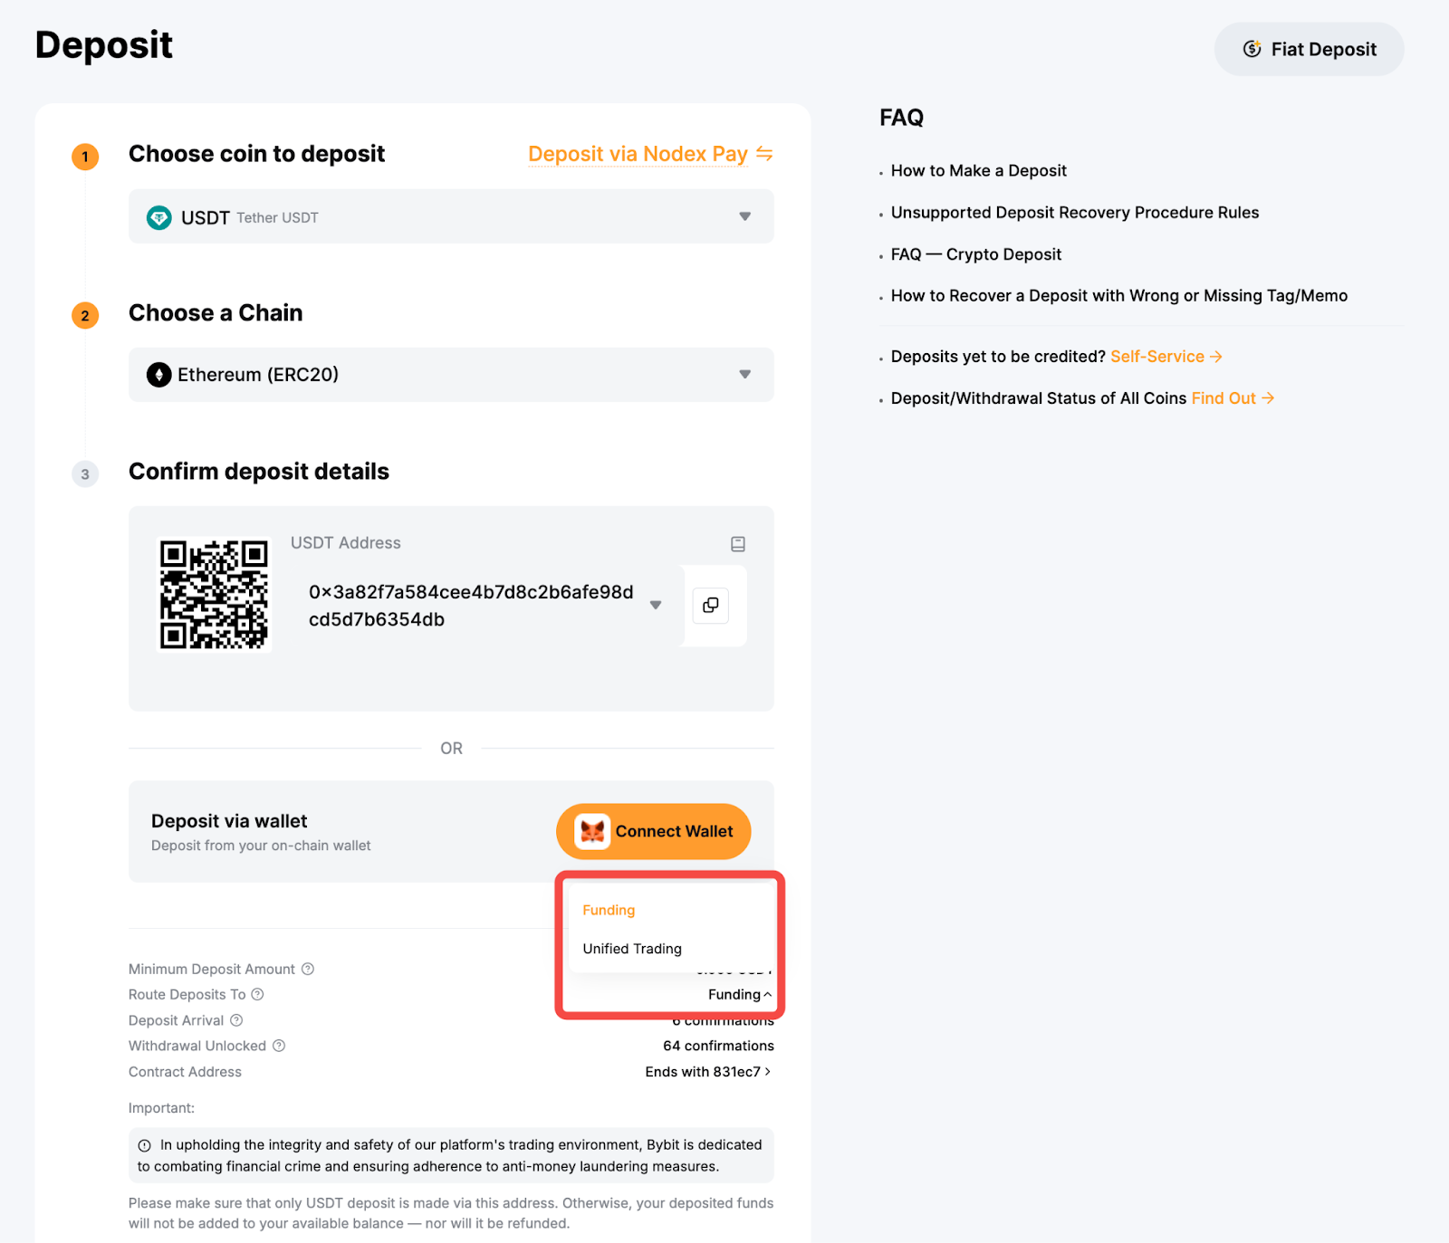
Task: Click the Deposit Arrival help icon
Action: 236,1020
